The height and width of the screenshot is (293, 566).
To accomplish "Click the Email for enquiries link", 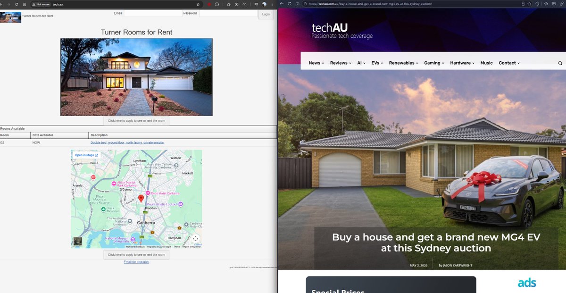I will 136,262.
